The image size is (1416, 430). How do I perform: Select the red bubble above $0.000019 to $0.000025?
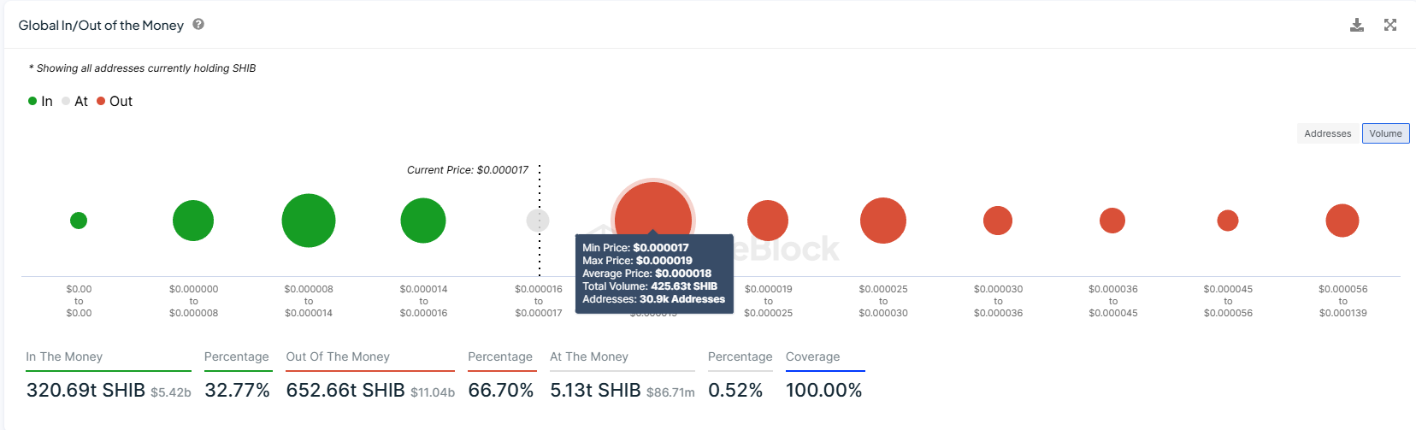pyautogui.click(x=768, y=221)
